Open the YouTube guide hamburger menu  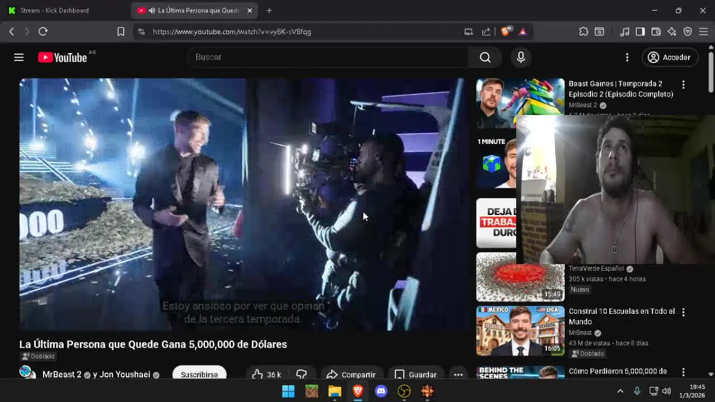click(x=18, y=58)
